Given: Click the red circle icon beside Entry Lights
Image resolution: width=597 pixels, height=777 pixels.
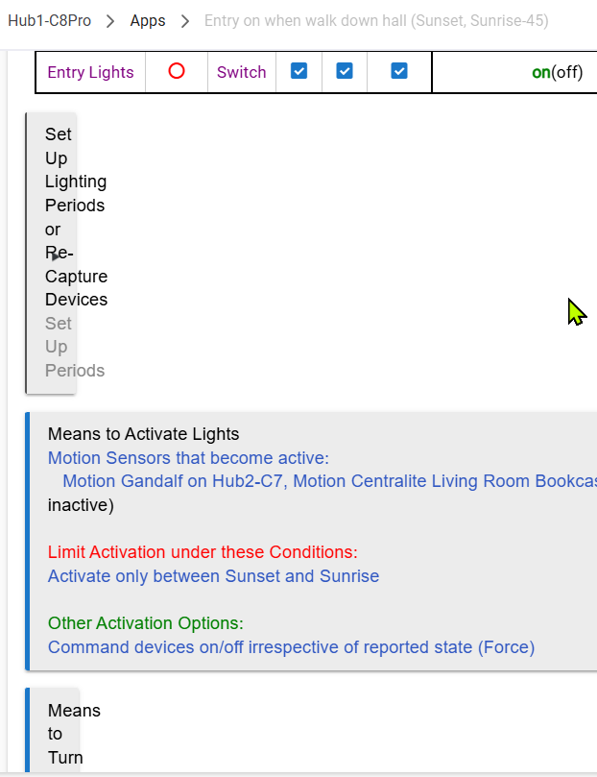Looking at the screenshot, I should click(176, 71).
